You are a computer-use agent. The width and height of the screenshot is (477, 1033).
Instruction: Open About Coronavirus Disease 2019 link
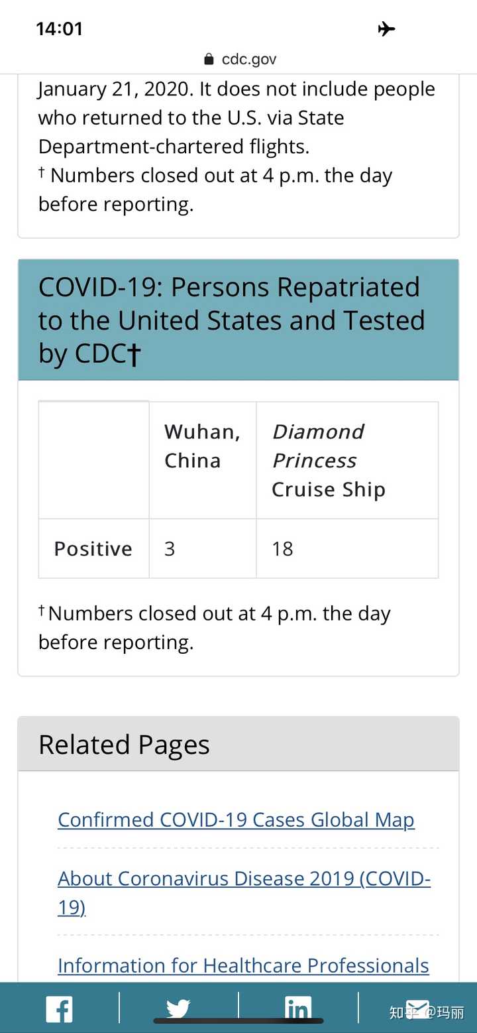coord(244,879)
